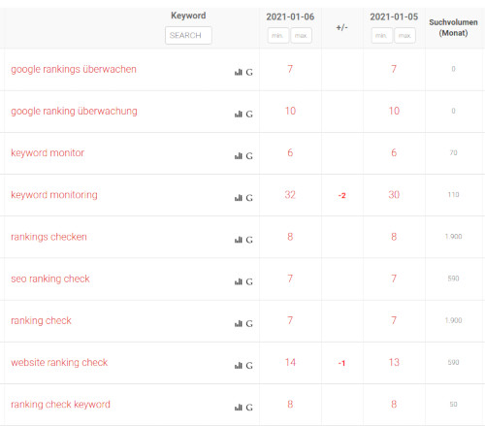Viewport: 485px width, 426px height.
Task: Click max filter under 2021-01-05
Action: [x=404, y=35]
